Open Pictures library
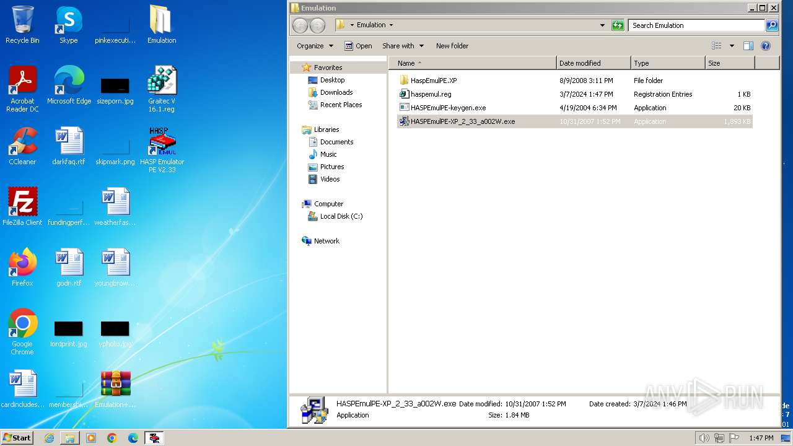Screen dimensions: 793x446 (332, 167)
